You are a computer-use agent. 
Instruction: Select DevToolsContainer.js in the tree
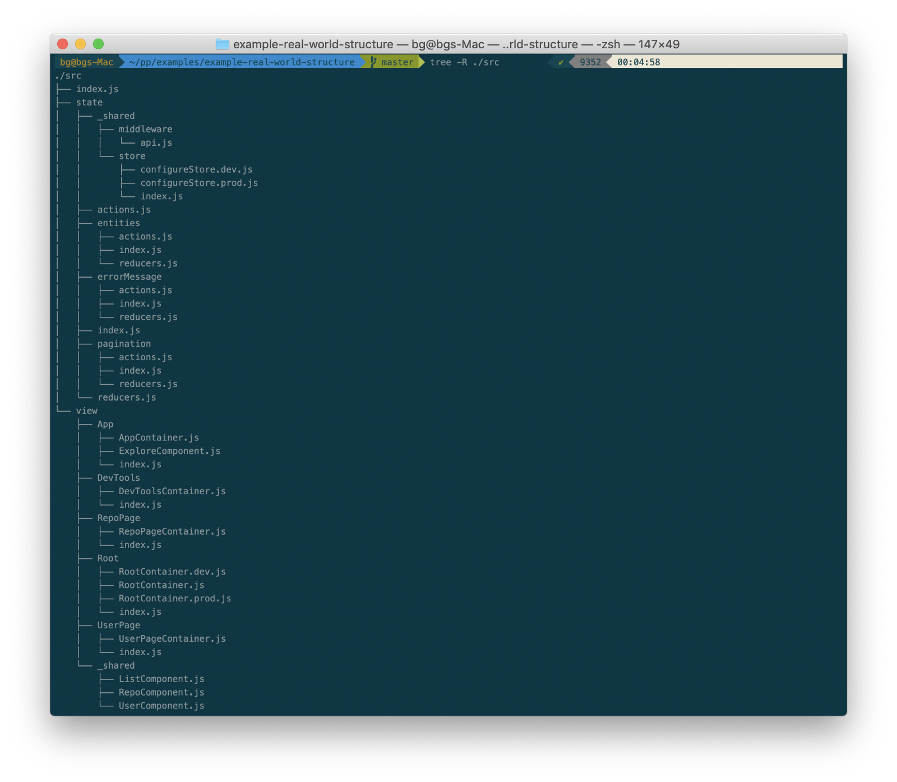pyautogui.click(x=173, y=491)
